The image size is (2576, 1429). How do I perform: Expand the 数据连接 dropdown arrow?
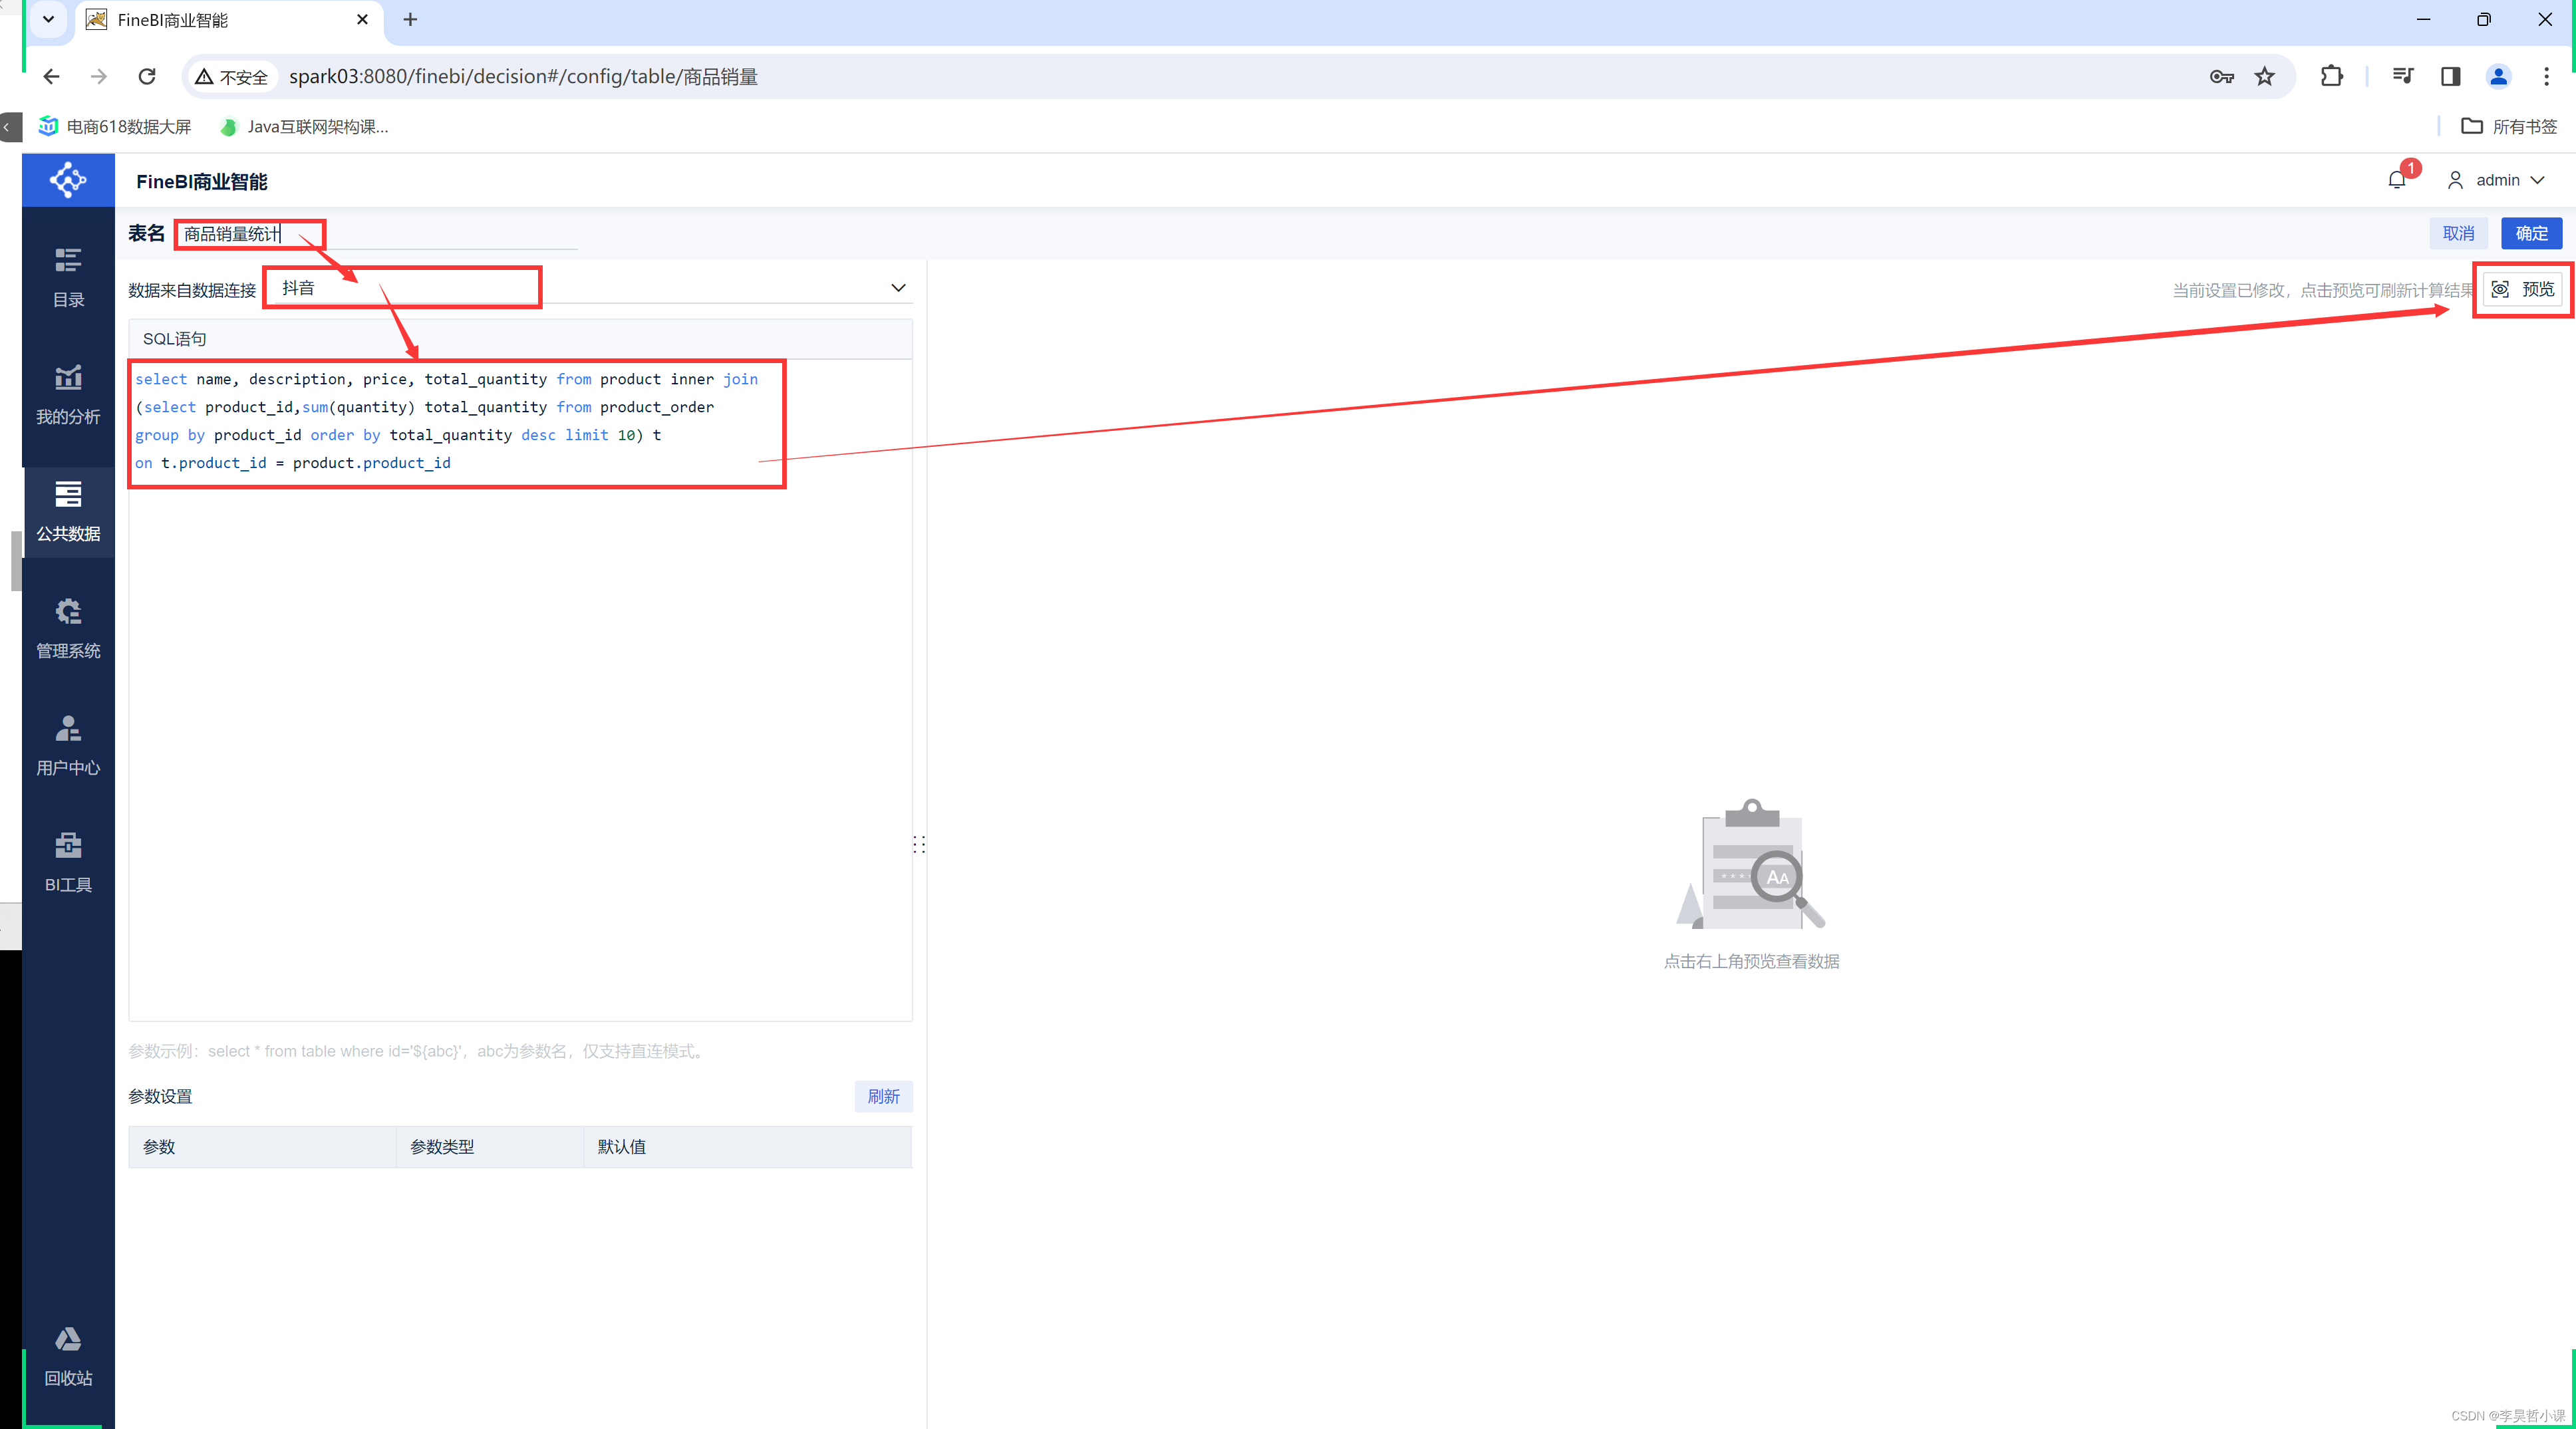coord(898,288)
